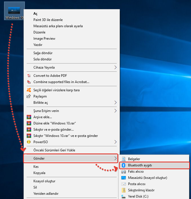Choose Masaüstü (kısayol oluştur) in the submenu
This screenshot has width=191, height=199.
click(147, 178)
